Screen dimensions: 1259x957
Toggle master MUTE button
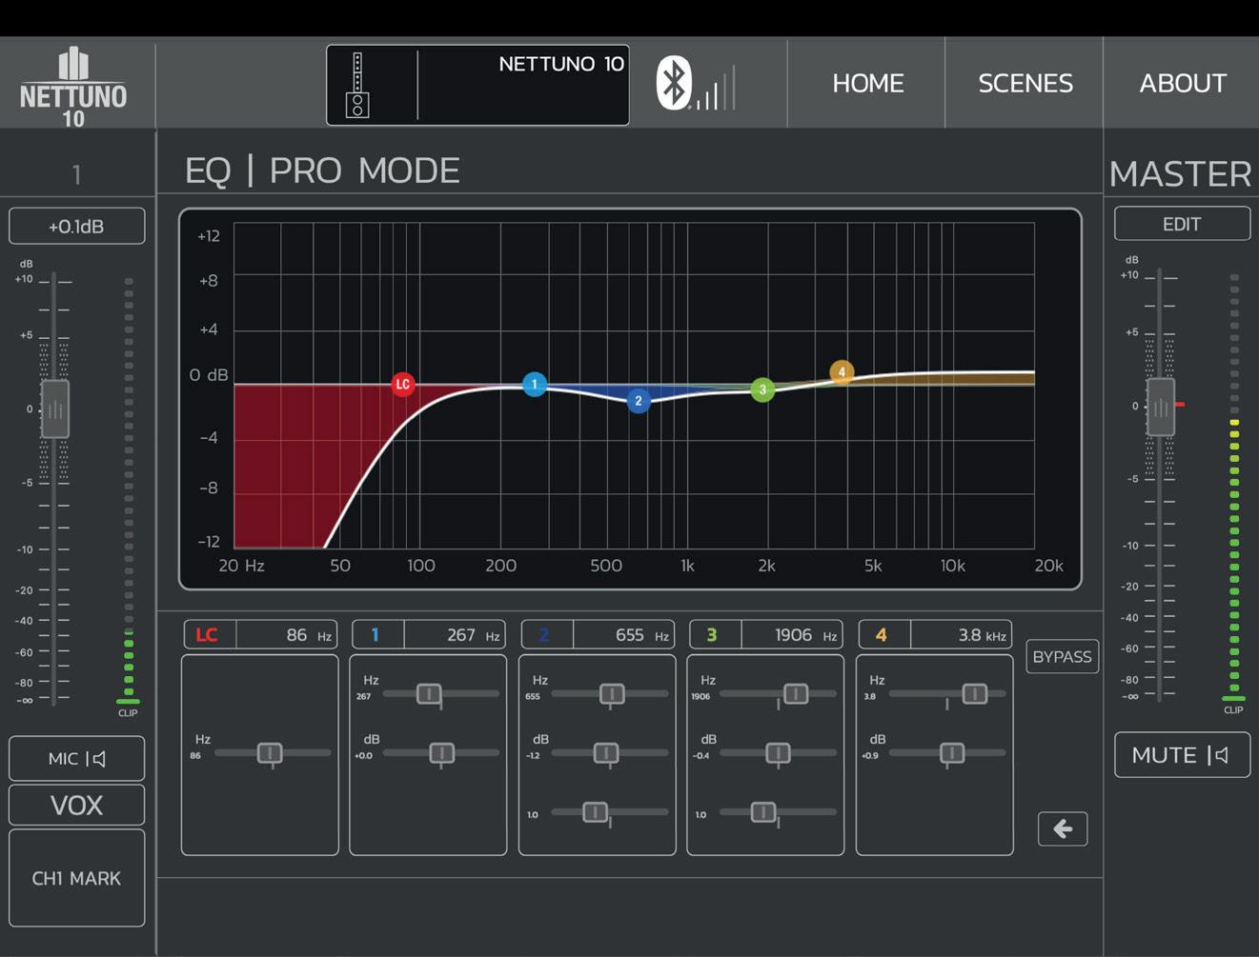tap(1182, 755)
